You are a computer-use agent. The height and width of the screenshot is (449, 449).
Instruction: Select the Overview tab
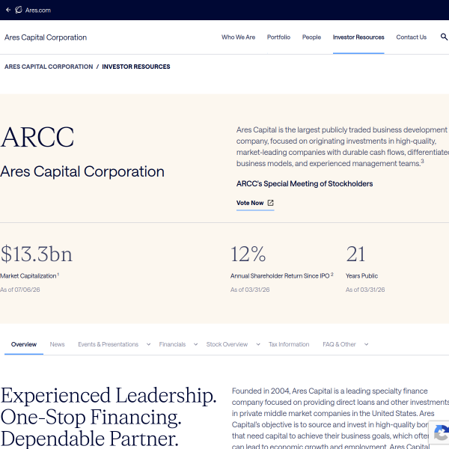pyautogui.click(x=24, y=344)
